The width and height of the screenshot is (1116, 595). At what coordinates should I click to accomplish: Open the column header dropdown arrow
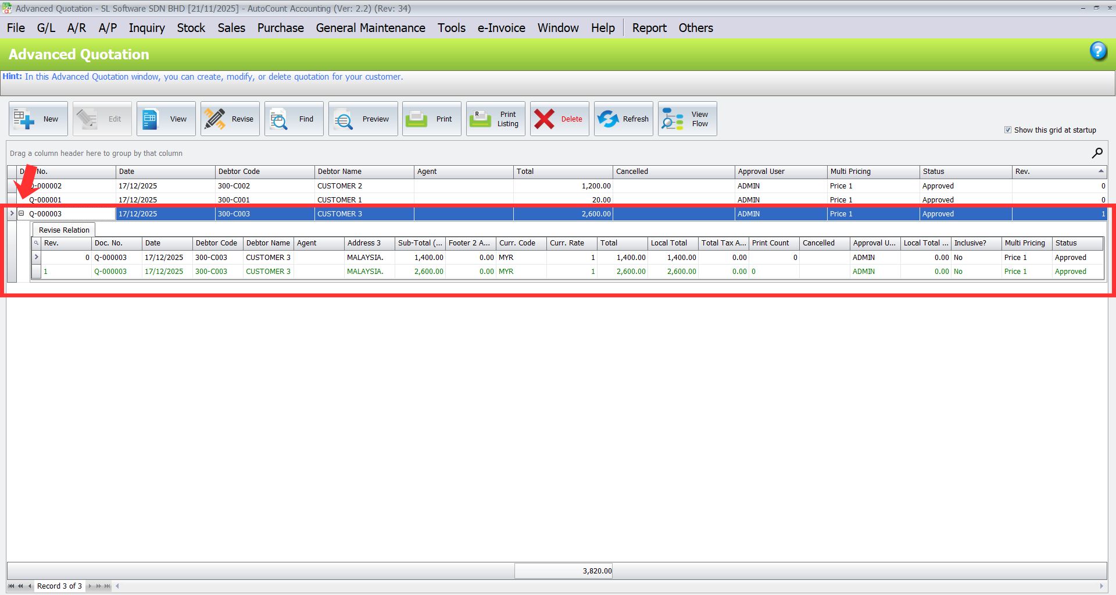(1101, 172)
